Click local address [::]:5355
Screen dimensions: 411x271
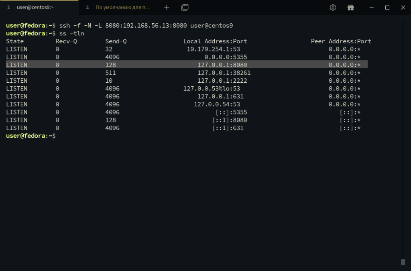[231, 112]
